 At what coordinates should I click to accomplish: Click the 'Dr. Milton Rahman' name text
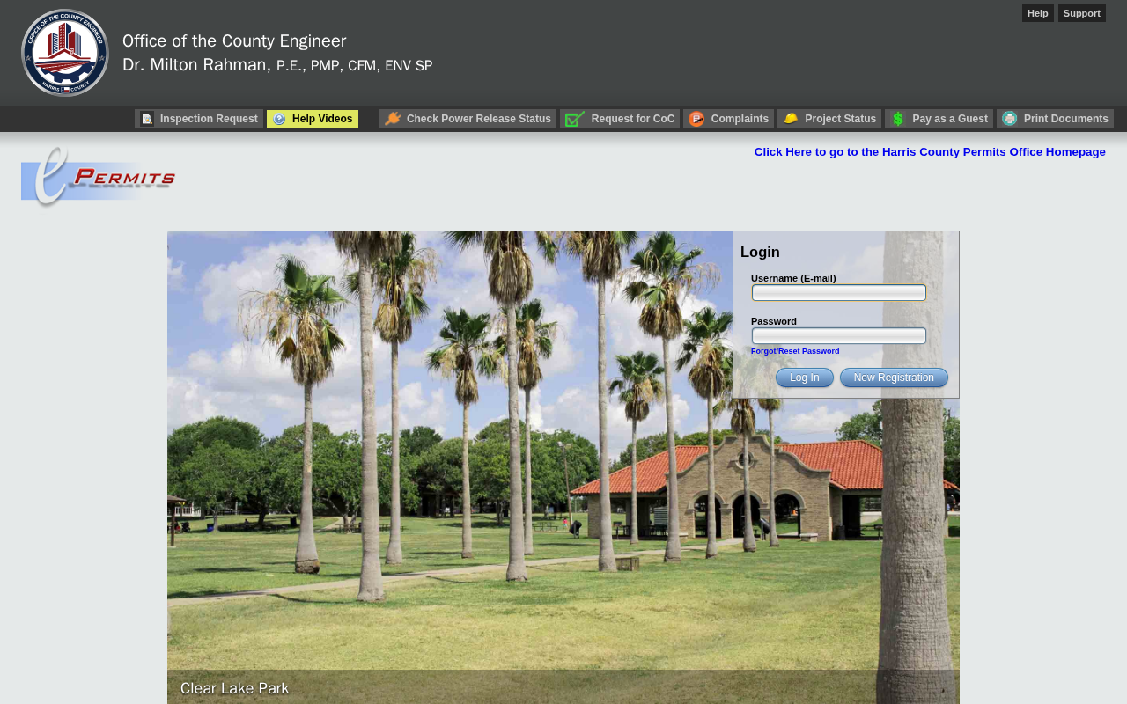click(x=195, y=65)
